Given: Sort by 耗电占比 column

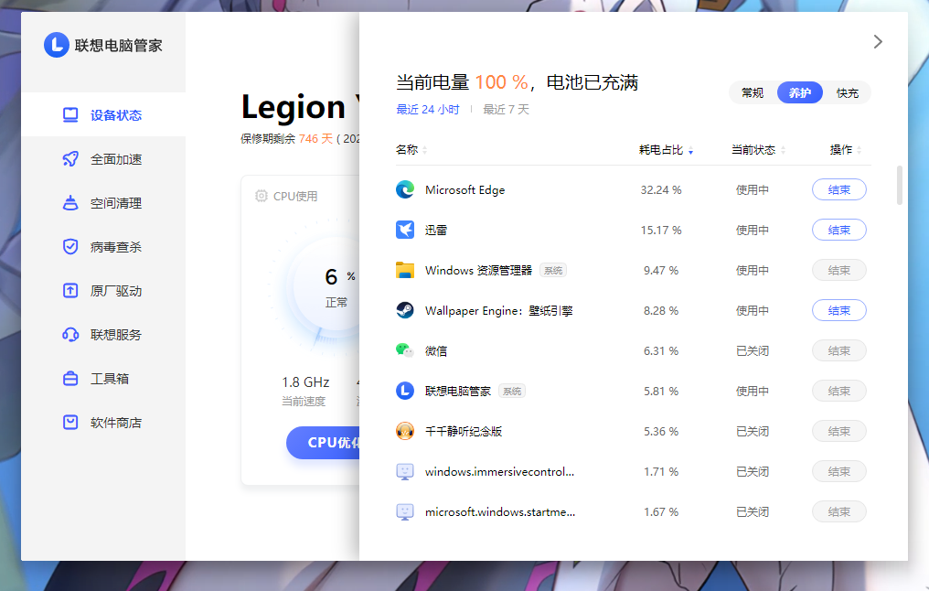Looking at the screenshot, I should coord(666,150).
